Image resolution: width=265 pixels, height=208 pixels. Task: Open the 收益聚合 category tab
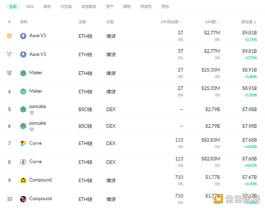coord(87,7)
